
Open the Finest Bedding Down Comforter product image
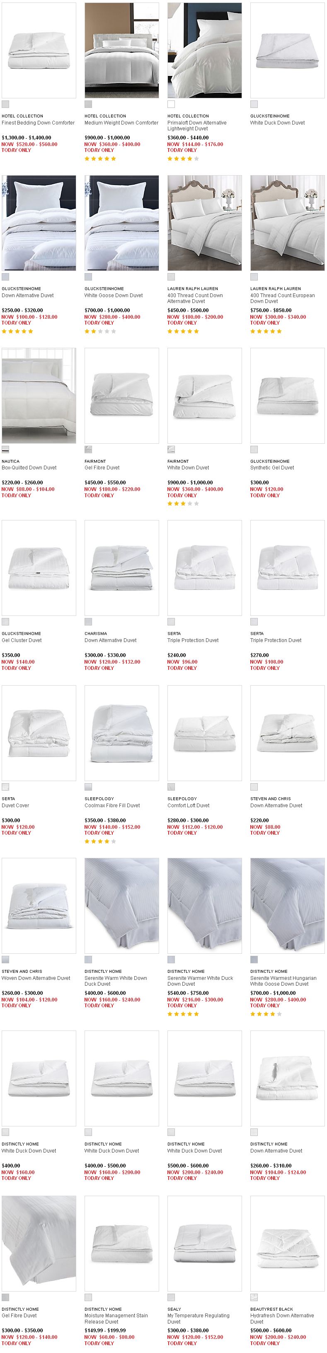[39, 50]
